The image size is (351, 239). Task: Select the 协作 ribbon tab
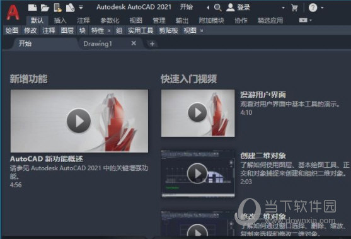[x=241, y=21]
